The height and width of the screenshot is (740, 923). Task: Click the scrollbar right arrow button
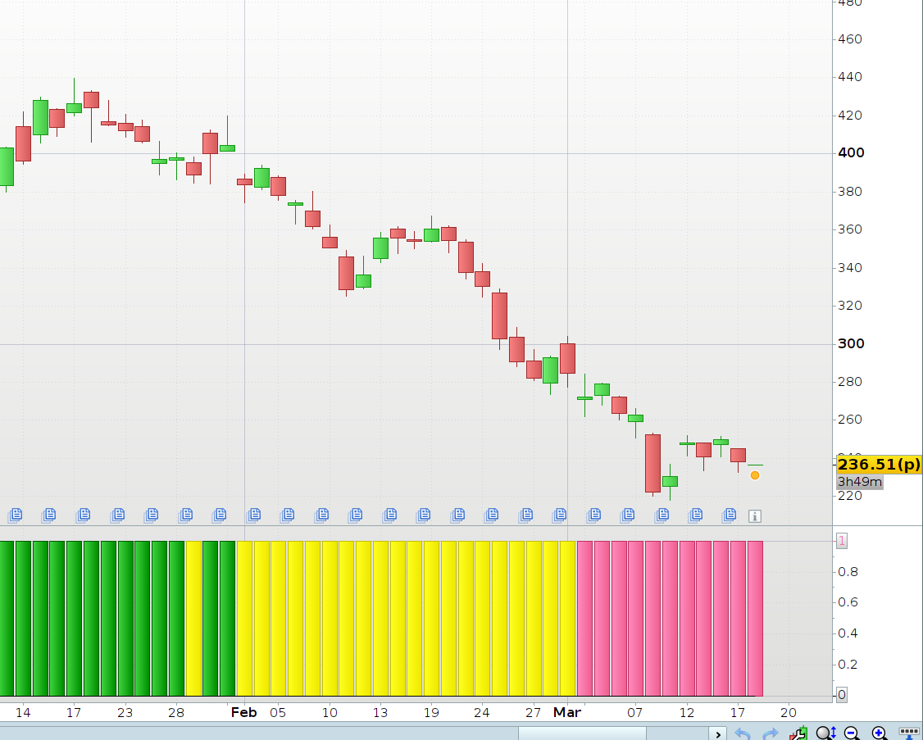[717, 734]
